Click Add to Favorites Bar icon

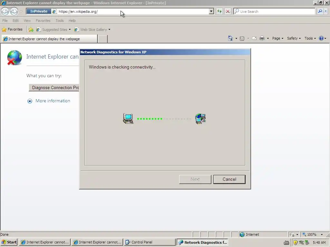click(x=31, y=29)
